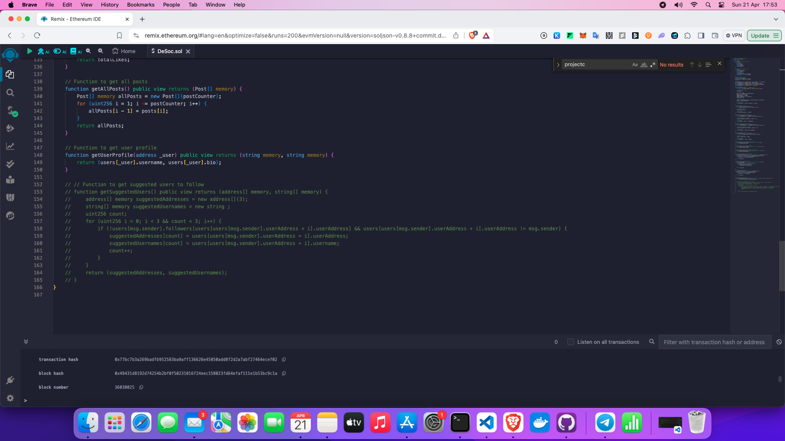
Task: Click the plugin manager icon
Action: pos(10,380)
